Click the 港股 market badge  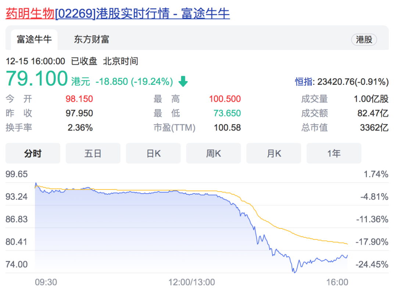(364, 39)
